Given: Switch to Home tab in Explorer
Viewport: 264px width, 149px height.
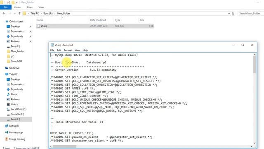Looking at the screenshot, I should coord(17,7).
